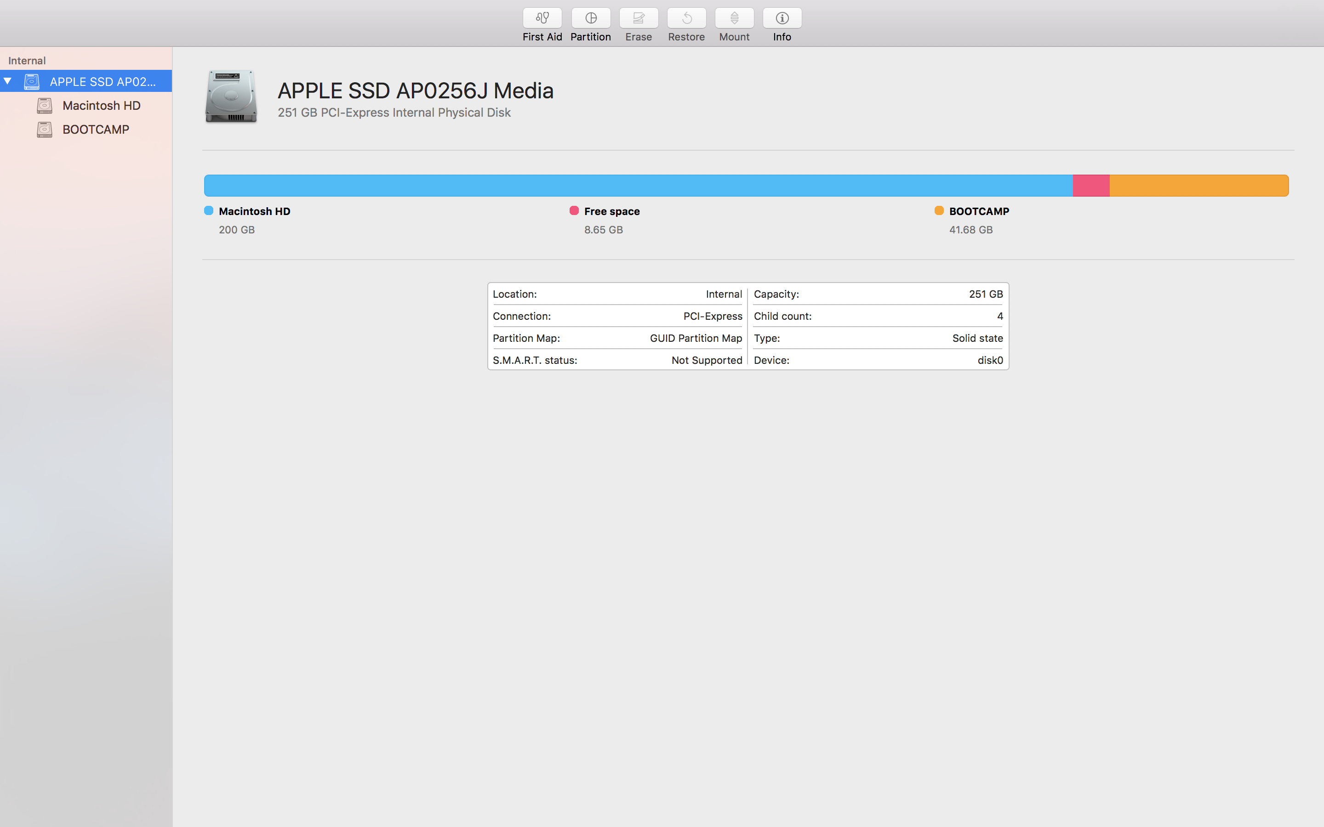The width and height of the screenshot is (1324, 827).
Task: Click the GUID Partition Map value
Action: tap(696, 338)
